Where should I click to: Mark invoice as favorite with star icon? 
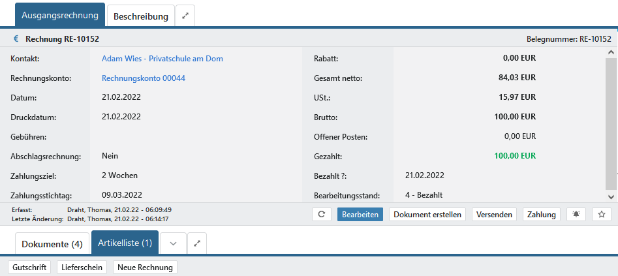[x=602, y=214]
